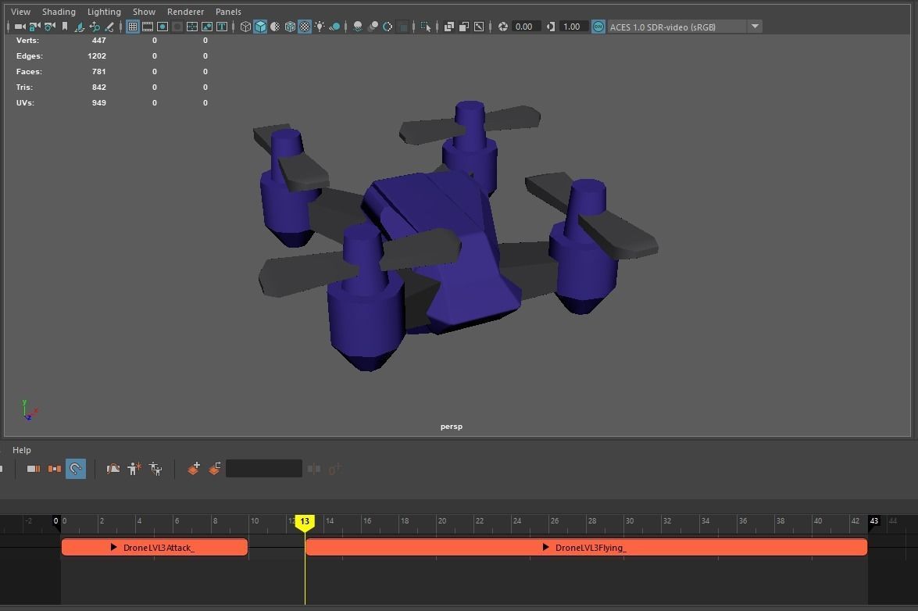The height and width of the screenshot is (611, 918).
Task: Enable Wireframe shading mode
Action: click(245, 27)
